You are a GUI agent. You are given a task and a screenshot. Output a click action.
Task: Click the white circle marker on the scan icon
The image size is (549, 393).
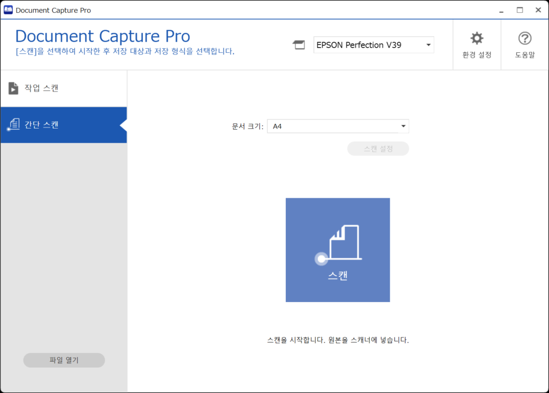pyautogui.click(x=322, y=259)
